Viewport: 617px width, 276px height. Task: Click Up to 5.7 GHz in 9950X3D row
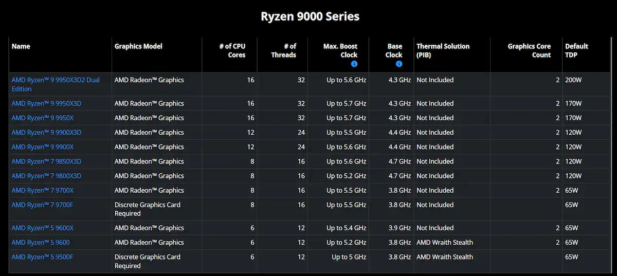[347, 103]
